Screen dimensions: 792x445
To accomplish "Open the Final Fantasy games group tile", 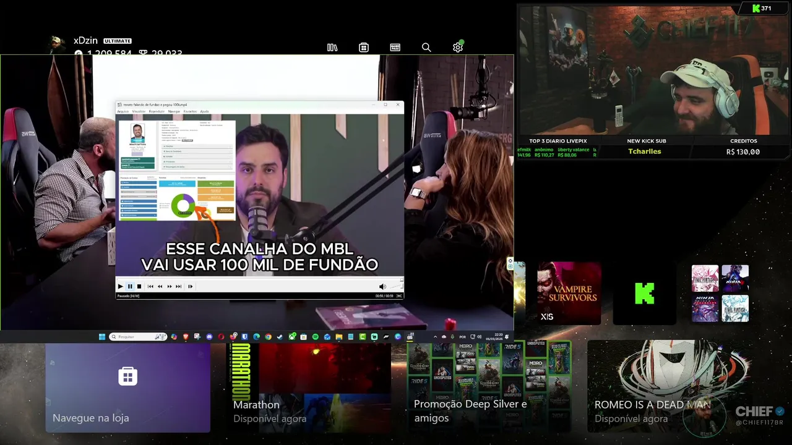I will pos(720,294).
